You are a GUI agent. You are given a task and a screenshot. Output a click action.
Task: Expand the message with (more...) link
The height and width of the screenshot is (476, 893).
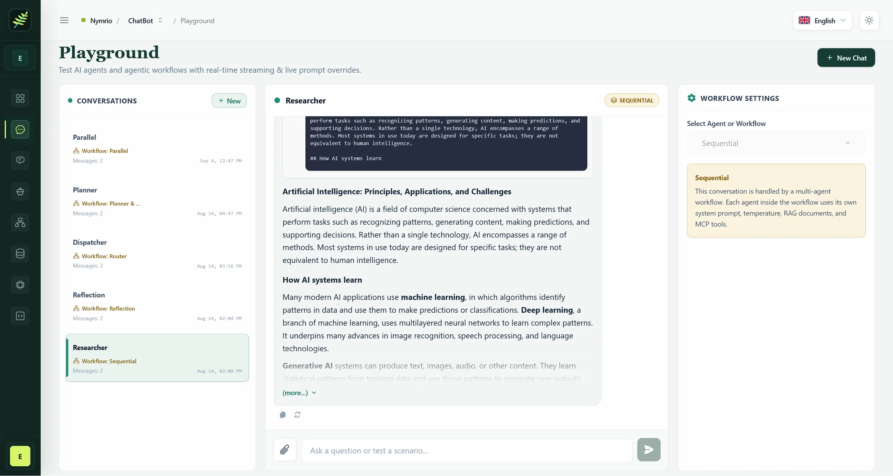299,393
